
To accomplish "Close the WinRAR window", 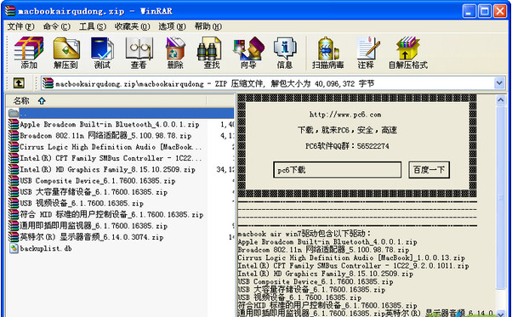I will pos(500,11).
